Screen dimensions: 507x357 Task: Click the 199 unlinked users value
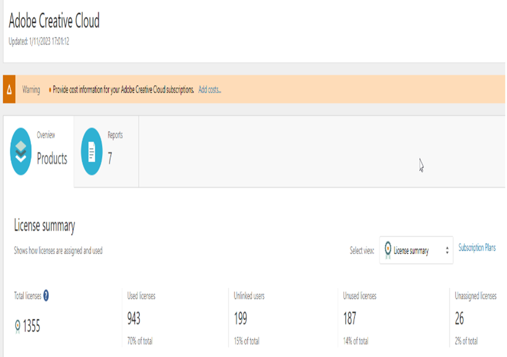pyautogui.click(x=240, y=318)
